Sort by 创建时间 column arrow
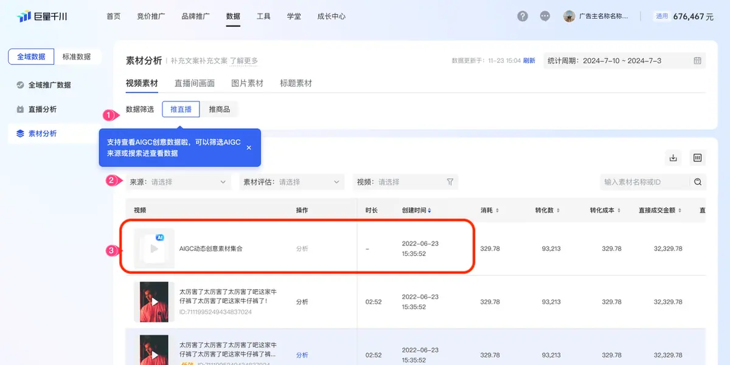This screenshot has width=730, height=365. (x=429, y=210)
